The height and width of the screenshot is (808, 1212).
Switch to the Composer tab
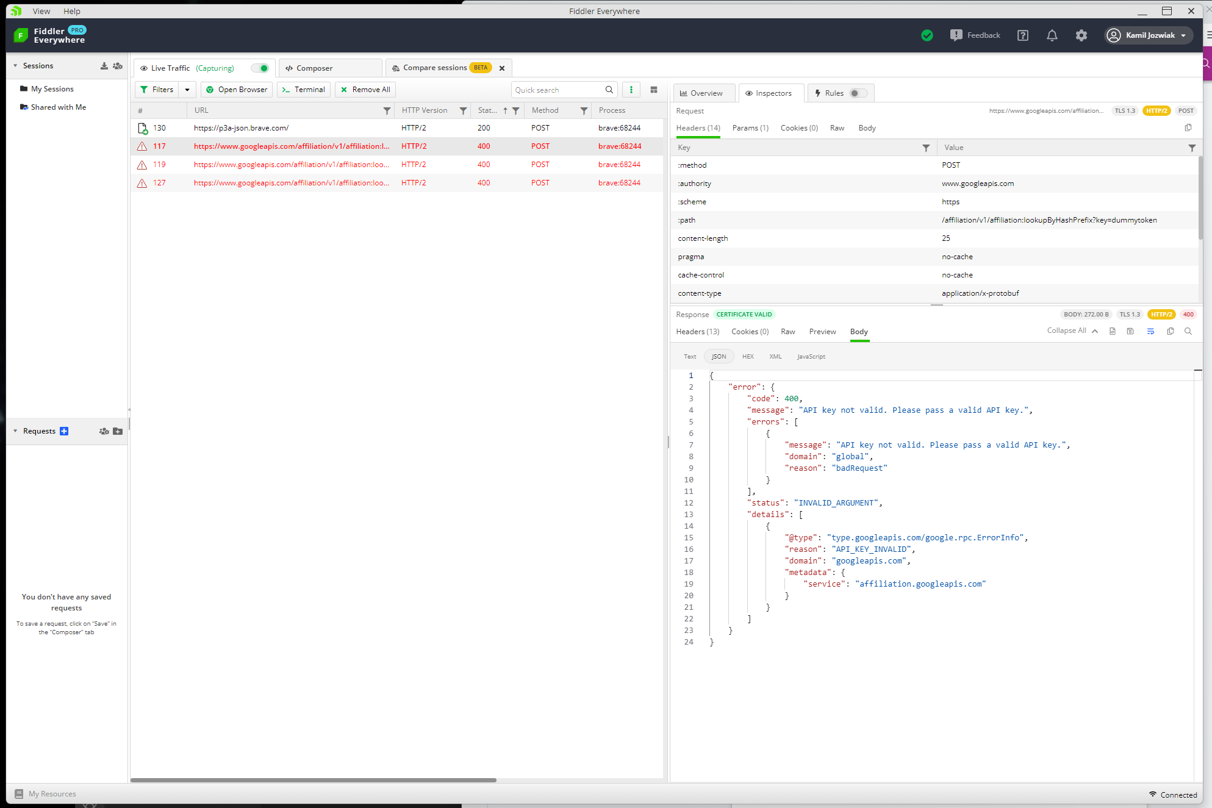click(331, 68)
